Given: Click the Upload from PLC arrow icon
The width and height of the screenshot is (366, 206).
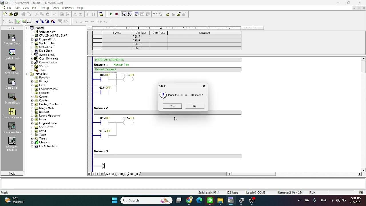Looking at the screenshot, I should pyautogui.click(x=75, y=14).
